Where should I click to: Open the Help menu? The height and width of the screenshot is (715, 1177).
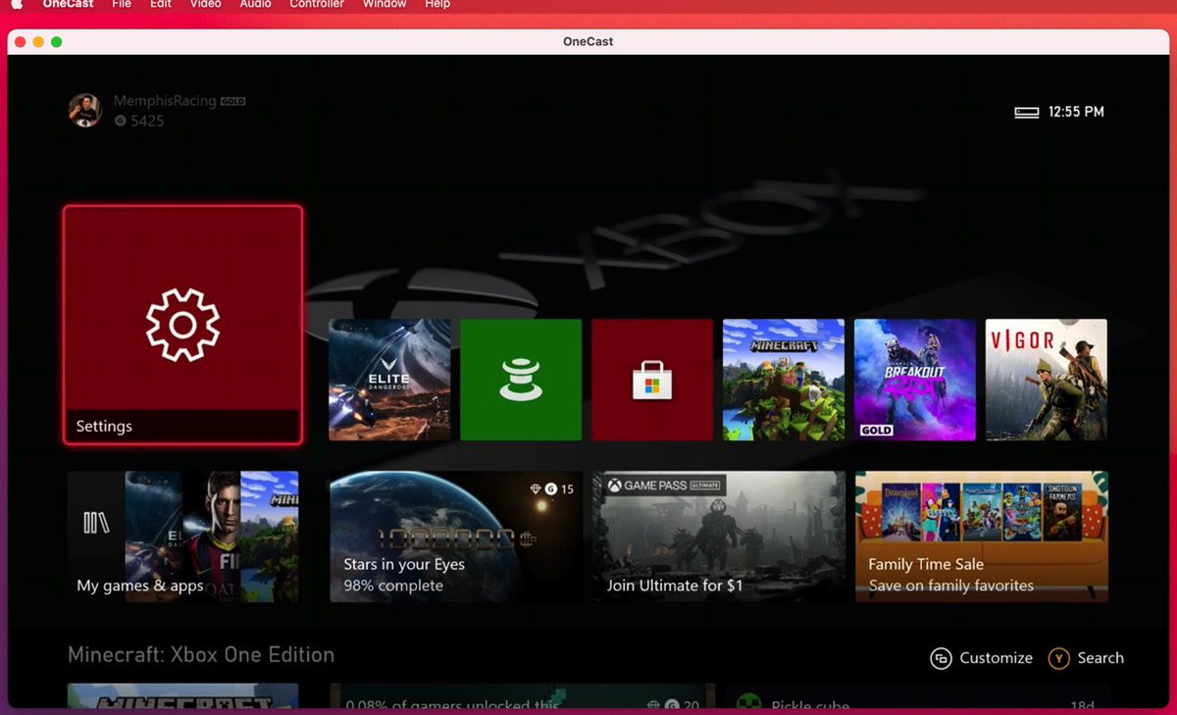[437, 4]
